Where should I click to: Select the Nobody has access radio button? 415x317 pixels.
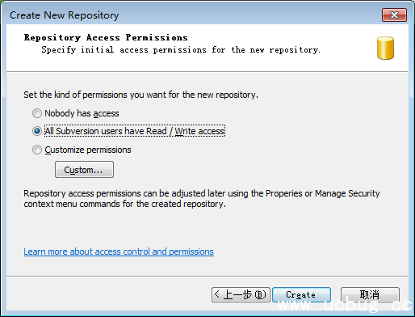pos(37,113)
